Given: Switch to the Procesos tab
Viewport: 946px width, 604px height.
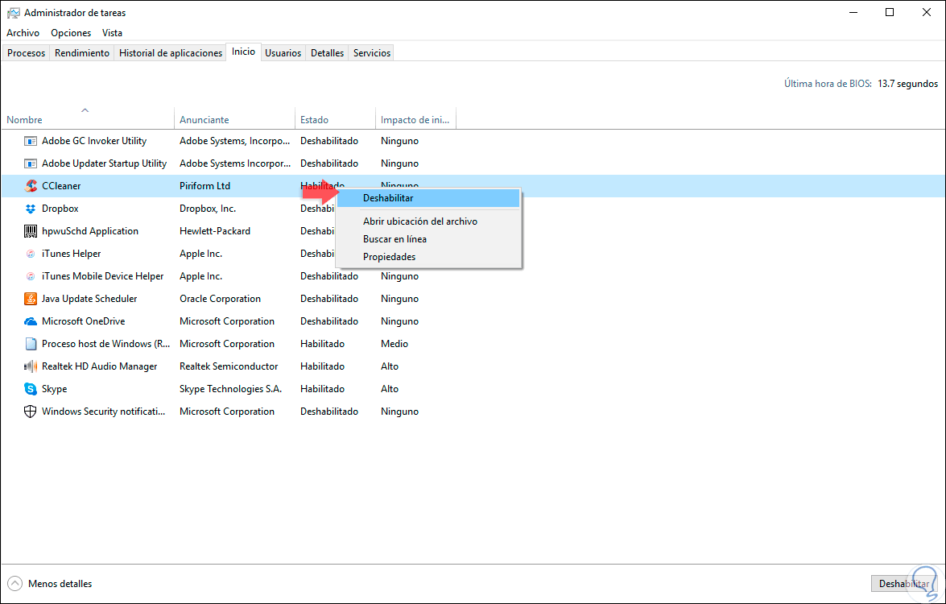Looking at the screenshot, I should (26, 53).
